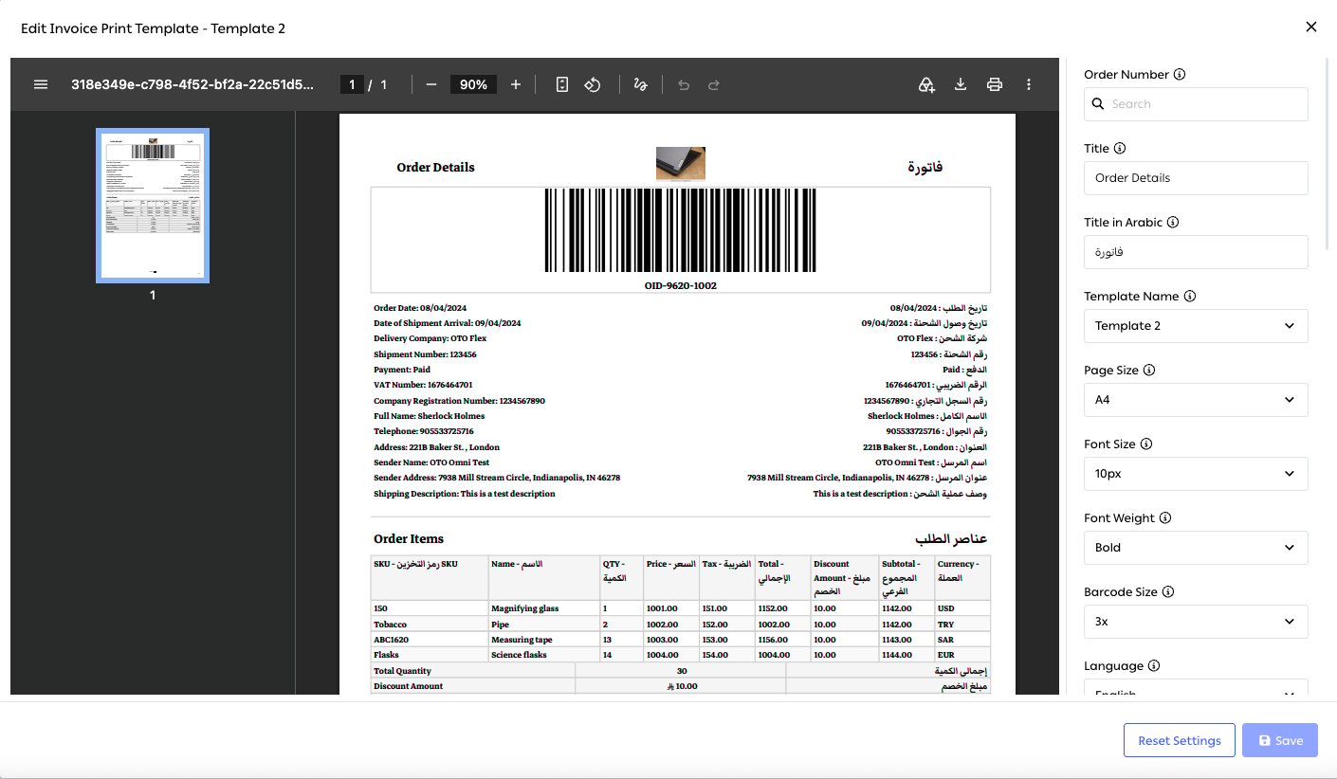1337x779 pixels.
Task: Redo annotation in PDF viewer
Action: (714, 84)
